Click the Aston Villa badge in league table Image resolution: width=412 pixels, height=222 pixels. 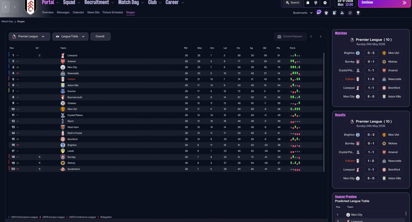point(63,85)
